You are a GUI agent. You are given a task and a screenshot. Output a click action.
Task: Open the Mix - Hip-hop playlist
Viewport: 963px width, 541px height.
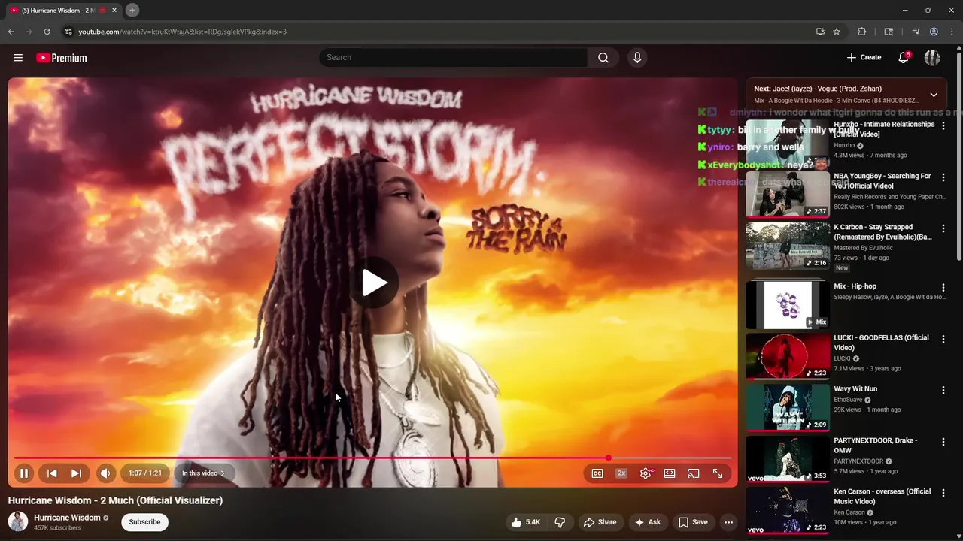click(x=787, y=304)
